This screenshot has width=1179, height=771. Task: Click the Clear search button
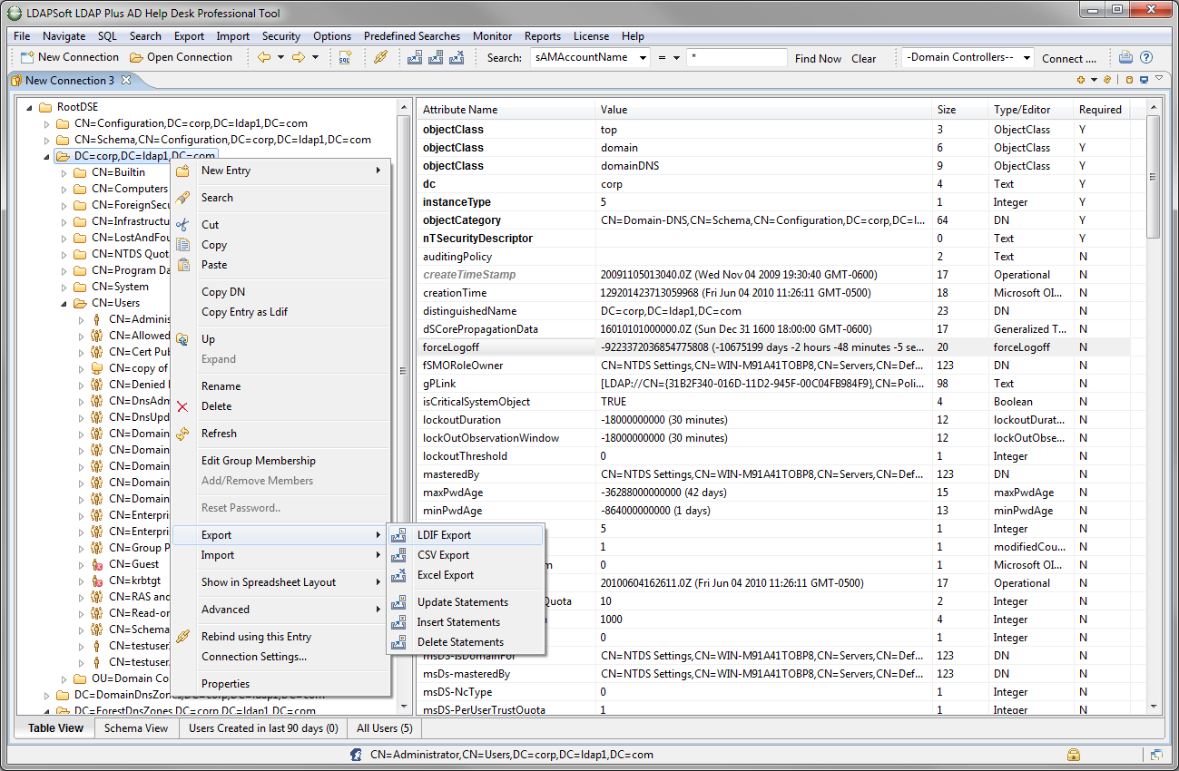(863, 58)
